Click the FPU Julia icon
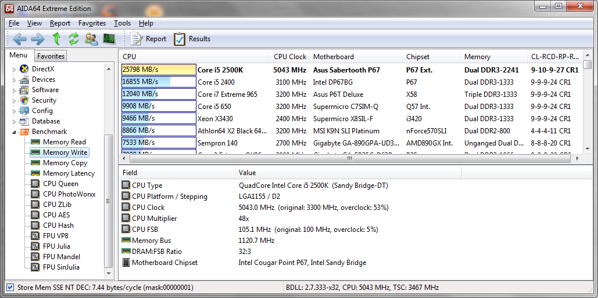 [35, 246]
